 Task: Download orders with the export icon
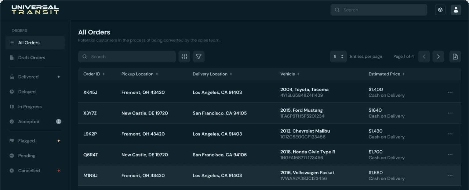455,57
